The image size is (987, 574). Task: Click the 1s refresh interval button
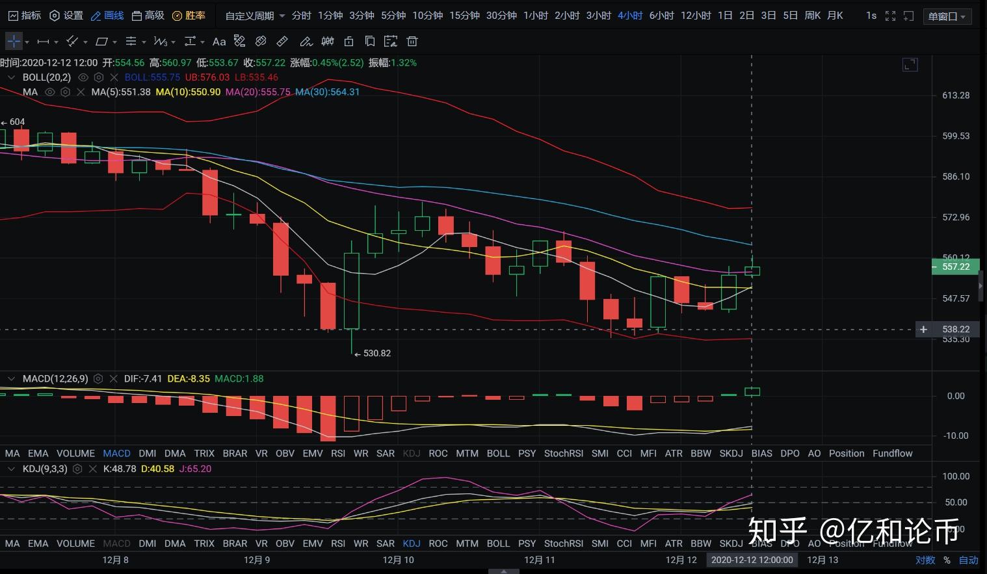click(871, 16)
